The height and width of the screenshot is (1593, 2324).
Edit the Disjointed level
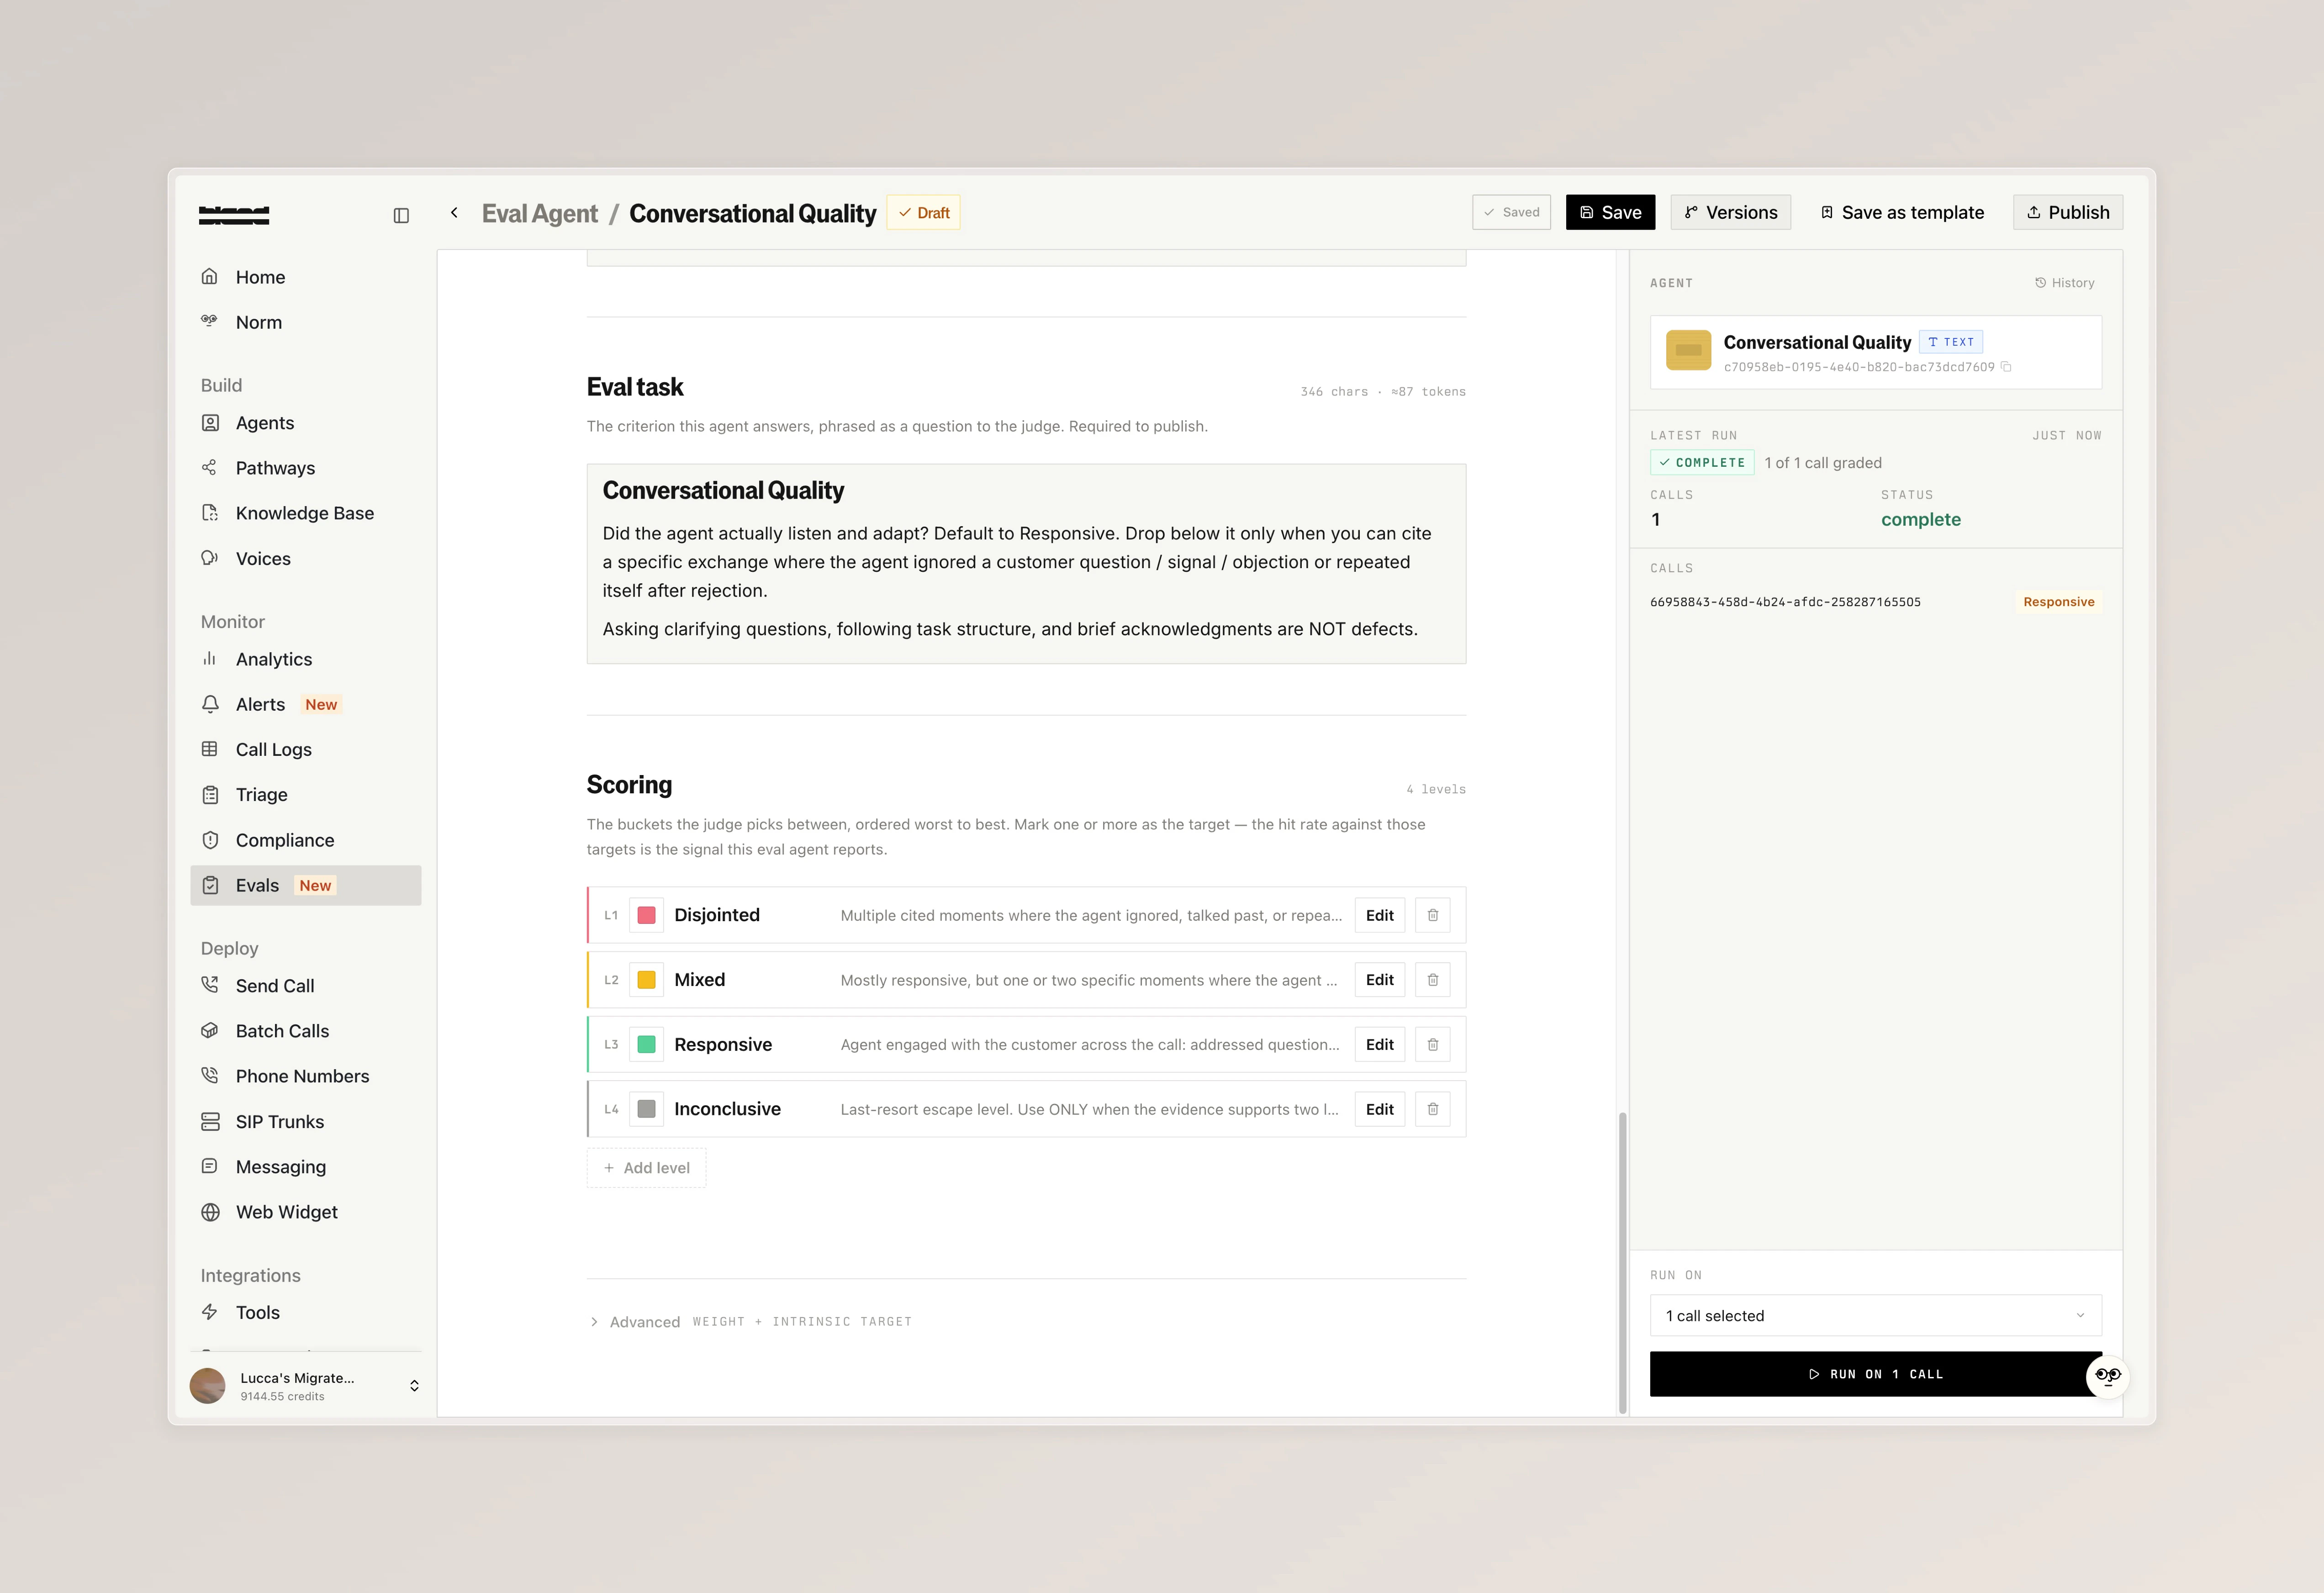[1379, 915]
